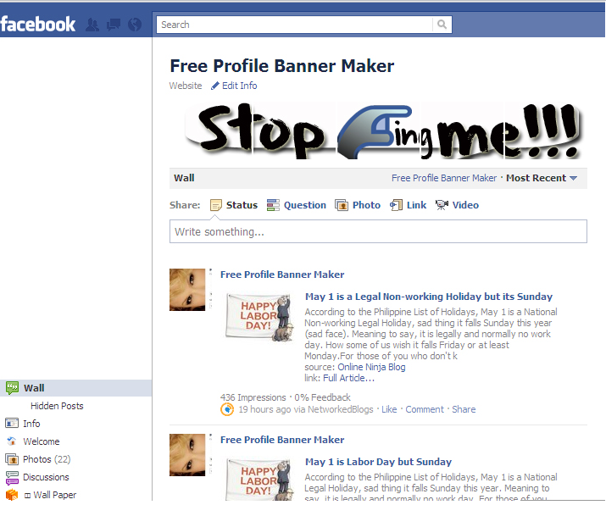The width and height of the screenshot is (606, 505).
Task: Click the search input field
Action: (x=294, y=25)
